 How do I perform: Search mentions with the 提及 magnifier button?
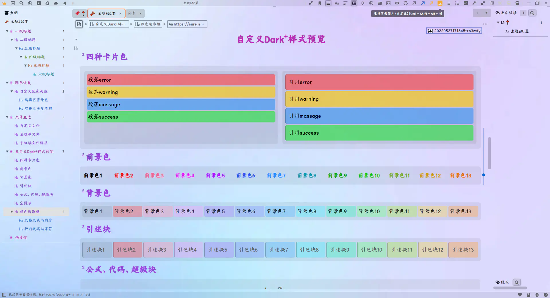coord(517,282)
